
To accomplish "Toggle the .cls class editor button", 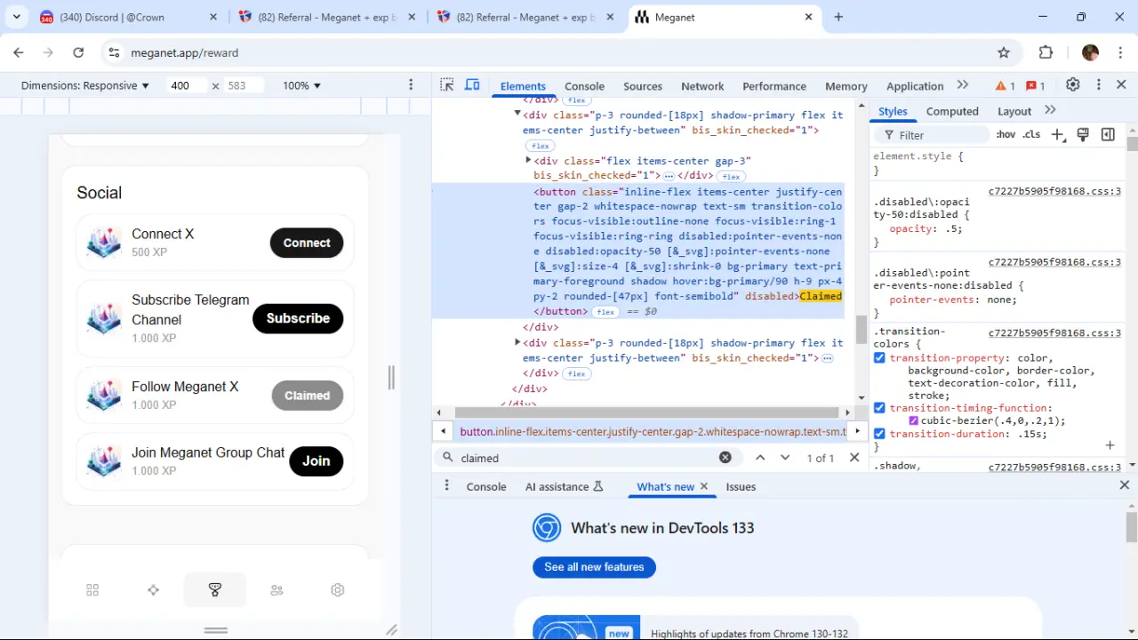I will coord(1031,135).
